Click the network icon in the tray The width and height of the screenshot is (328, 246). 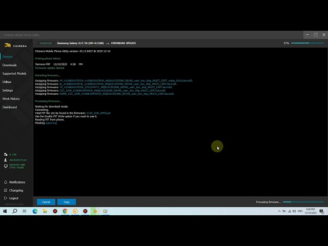[x=289, y=211]
